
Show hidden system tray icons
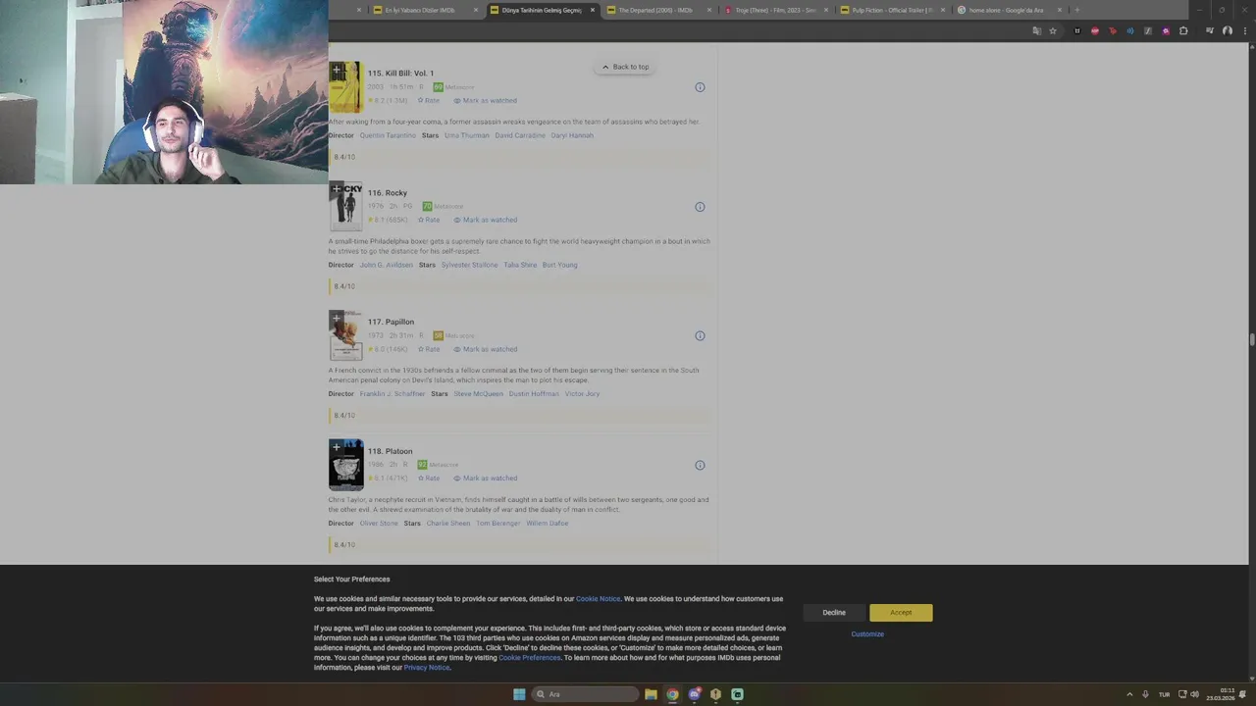click(1129, 694)
